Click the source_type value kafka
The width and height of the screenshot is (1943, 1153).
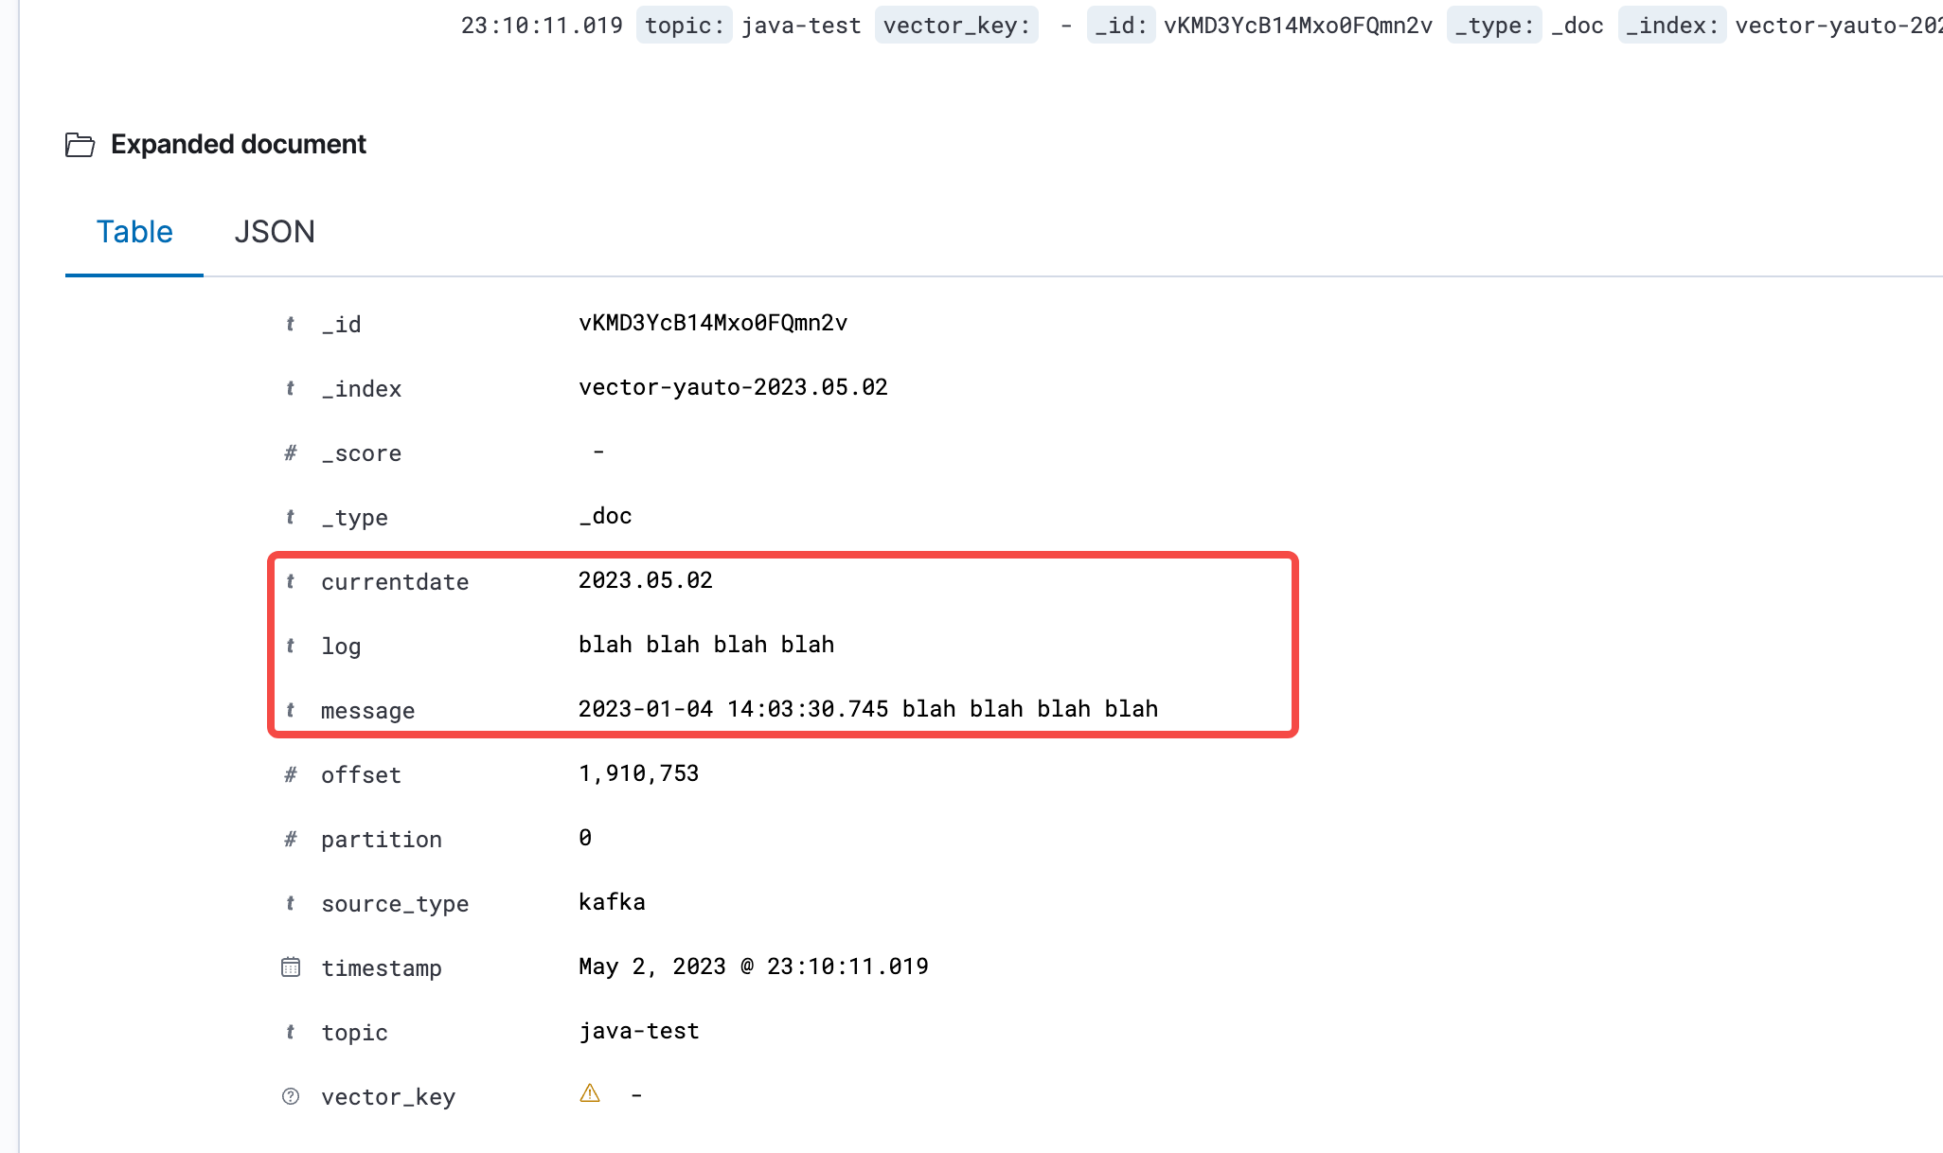(612, 902)
